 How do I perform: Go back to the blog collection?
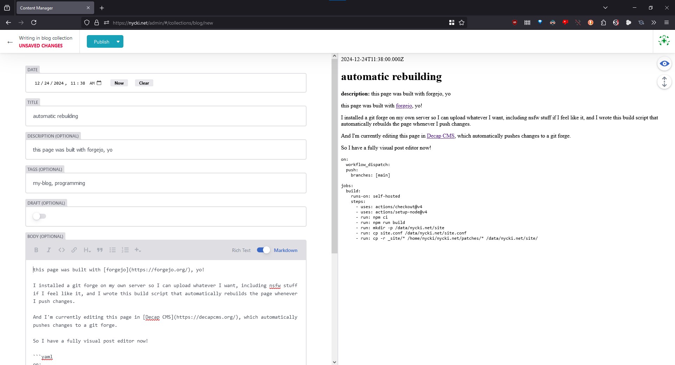click(x=10, y=42)
